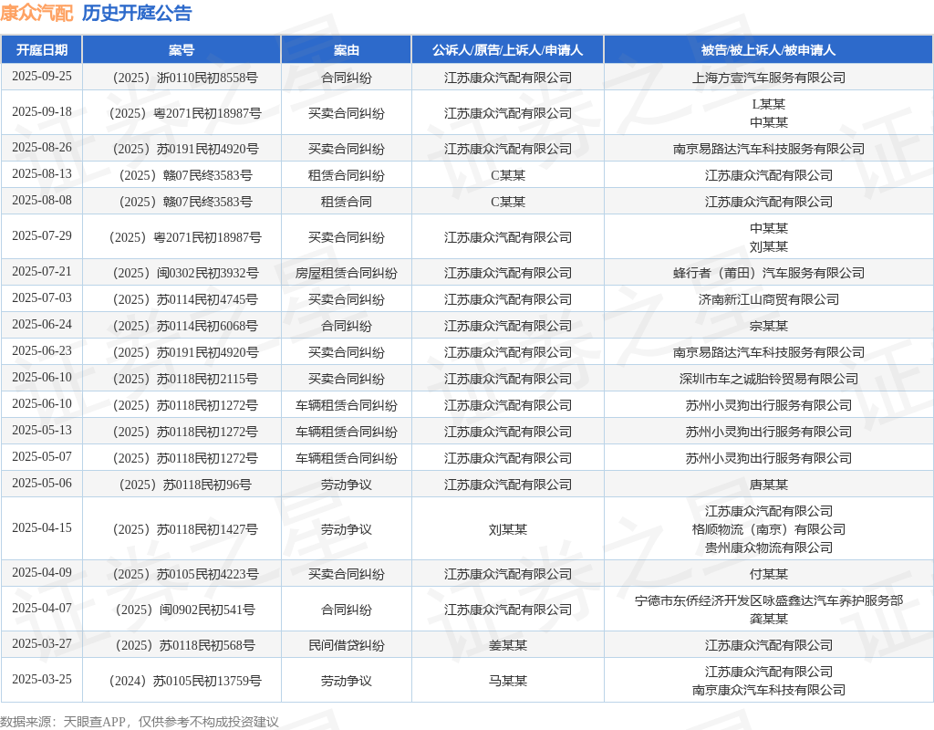The width and height of the screenshot is (934, 730).
Task: Click plaintiff C某某 in the 2025-08-08 row
Action: (507, 202)
